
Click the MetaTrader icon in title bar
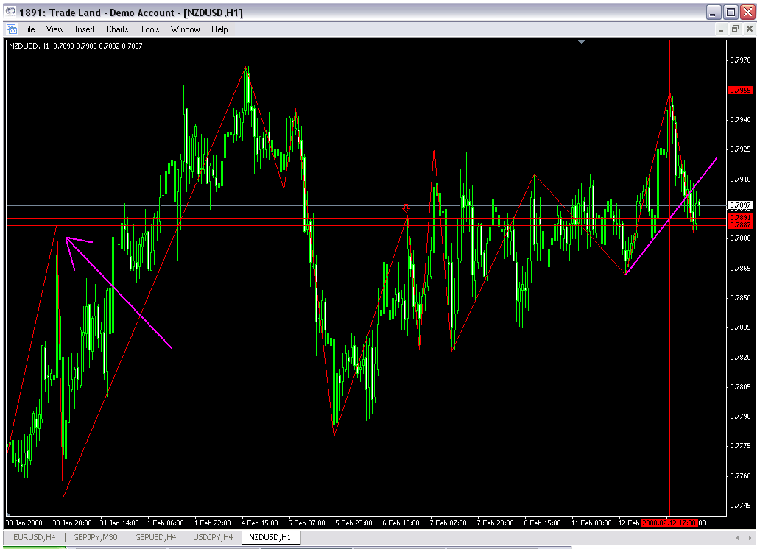click(10, 13)
